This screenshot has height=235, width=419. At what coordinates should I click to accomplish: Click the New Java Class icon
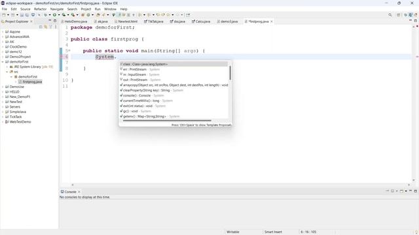[88, 15]
